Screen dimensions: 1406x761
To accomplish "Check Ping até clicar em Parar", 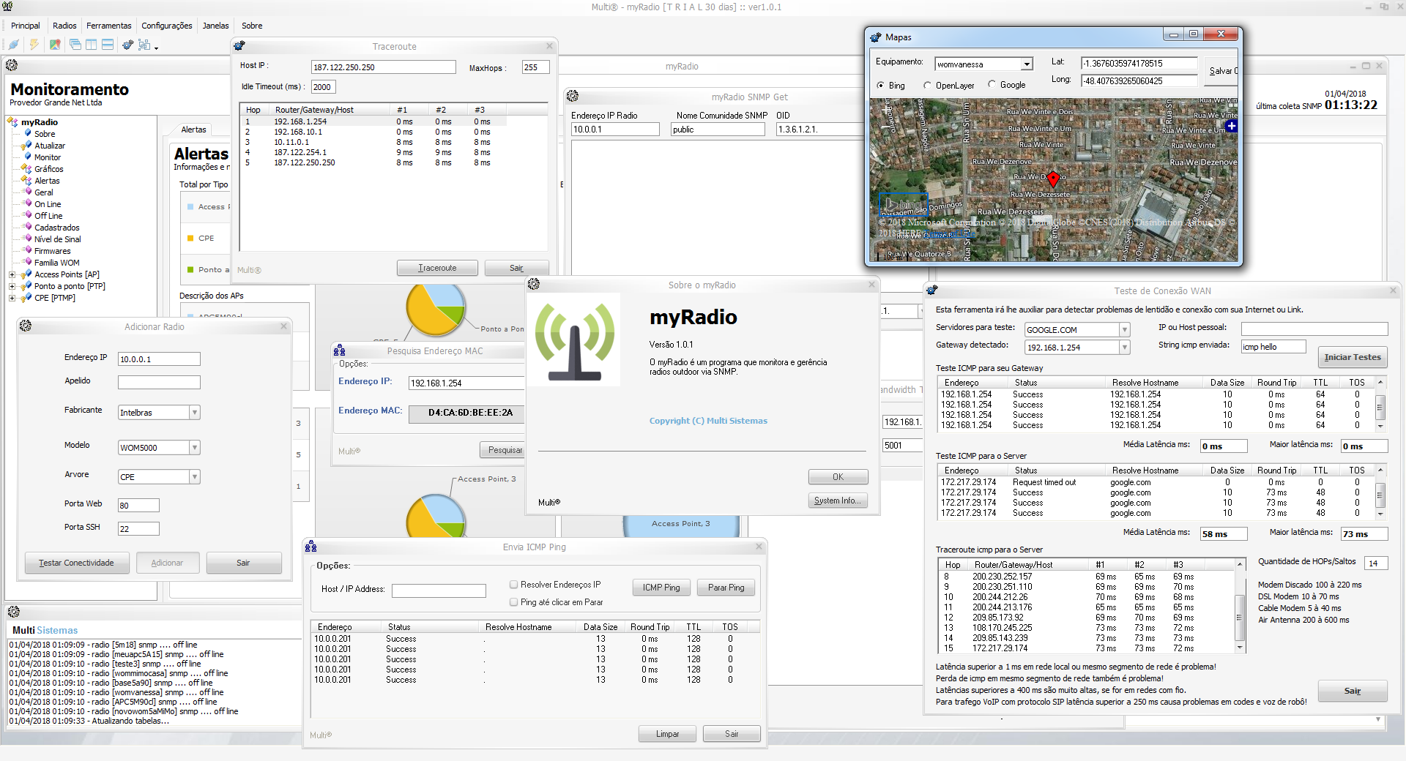I will (513, 602).
